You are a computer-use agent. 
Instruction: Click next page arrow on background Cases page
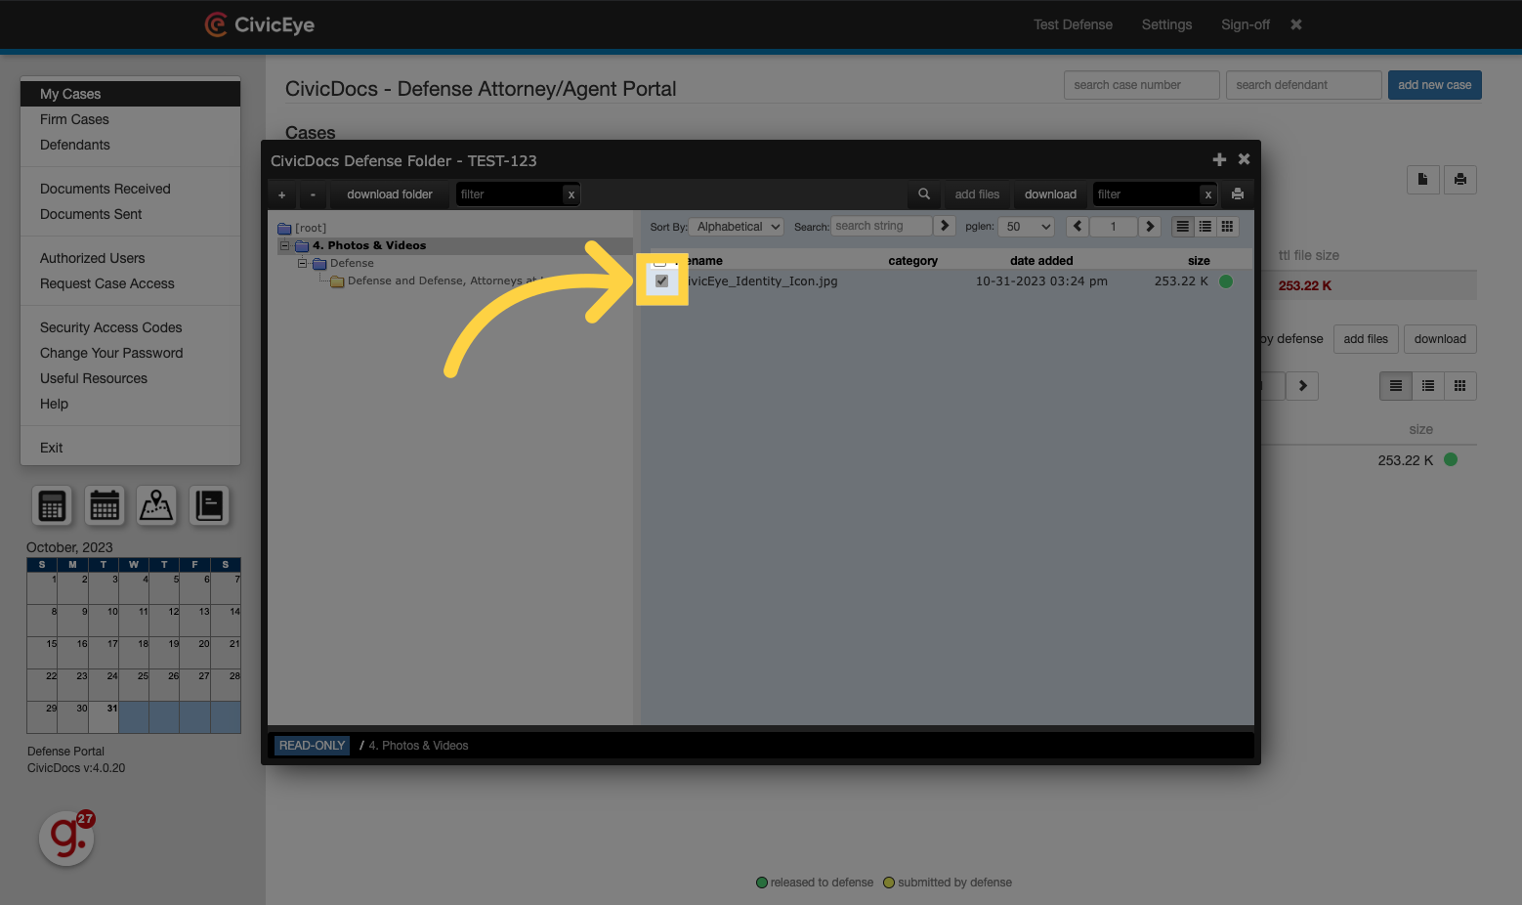pyautogui.click(x=1302, y=386)
